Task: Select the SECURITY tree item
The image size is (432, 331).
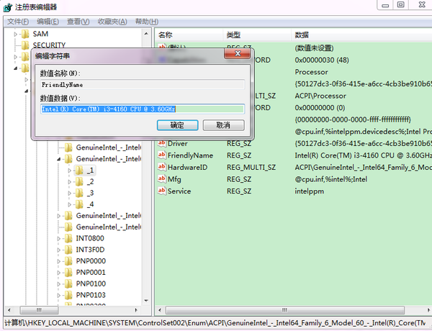Action: pos(49,45)
